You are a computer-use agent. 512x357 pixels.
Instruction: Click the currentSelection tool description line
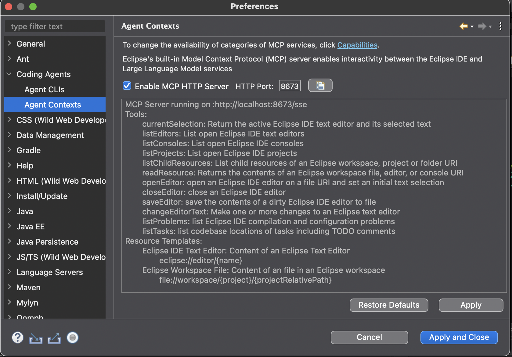pyautogui.click(x=286, y=124)
